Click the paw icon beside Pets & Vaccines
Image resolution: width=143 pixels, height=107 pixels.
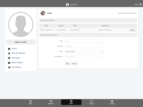pyautogui.click(x=9, y=53)
